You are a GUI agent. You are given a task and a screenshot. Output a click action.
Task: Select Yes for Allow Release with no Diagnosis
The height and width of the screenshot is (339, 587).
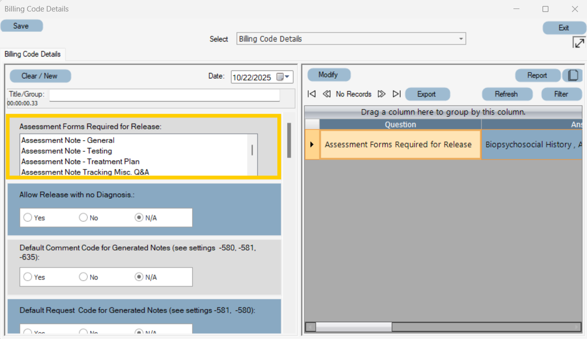(28, 217)
